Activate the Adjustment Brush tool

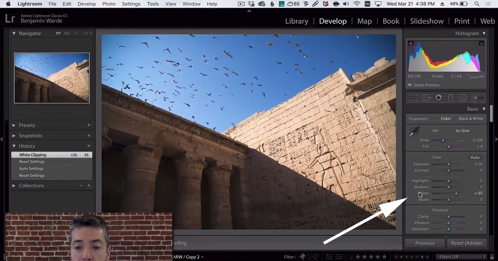[x=478, y=98]
